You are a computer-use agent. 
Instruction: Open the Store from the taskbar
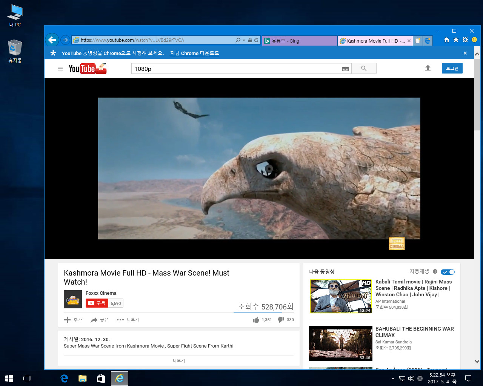coord(101,378)
